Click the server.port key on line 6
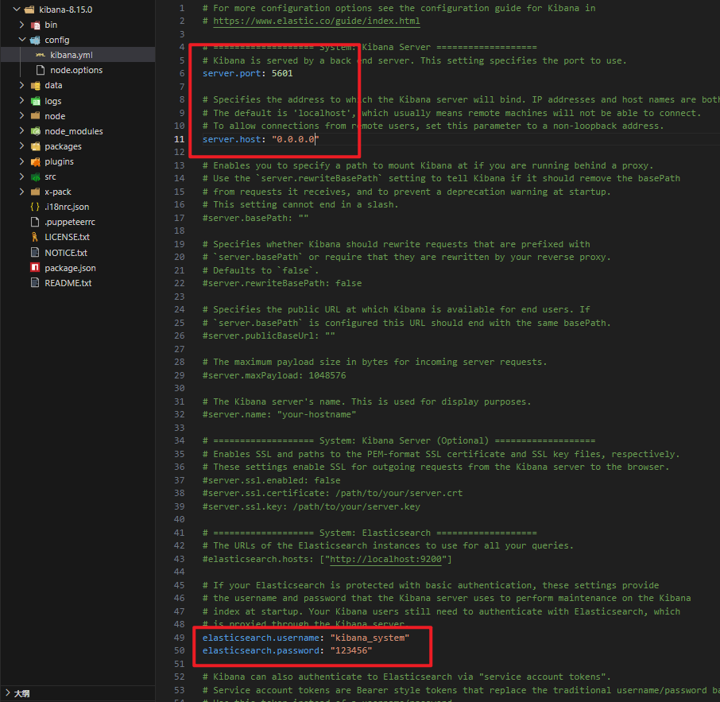Viewport: 720px width, 702px height. click(x=231, y=73)
